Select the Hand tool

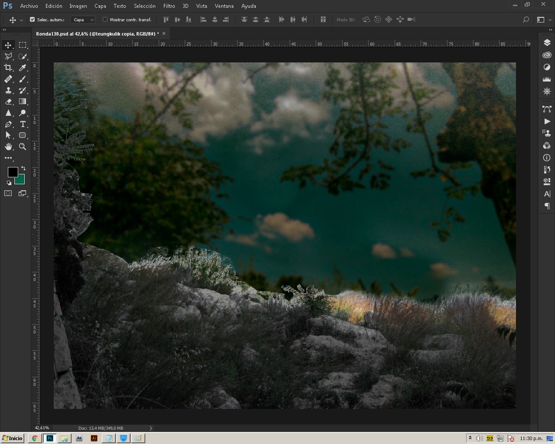(8, 147)
